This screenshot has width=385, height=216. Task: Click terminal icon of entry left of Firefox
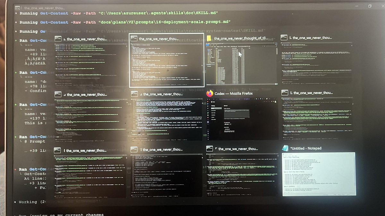[134, 94]
